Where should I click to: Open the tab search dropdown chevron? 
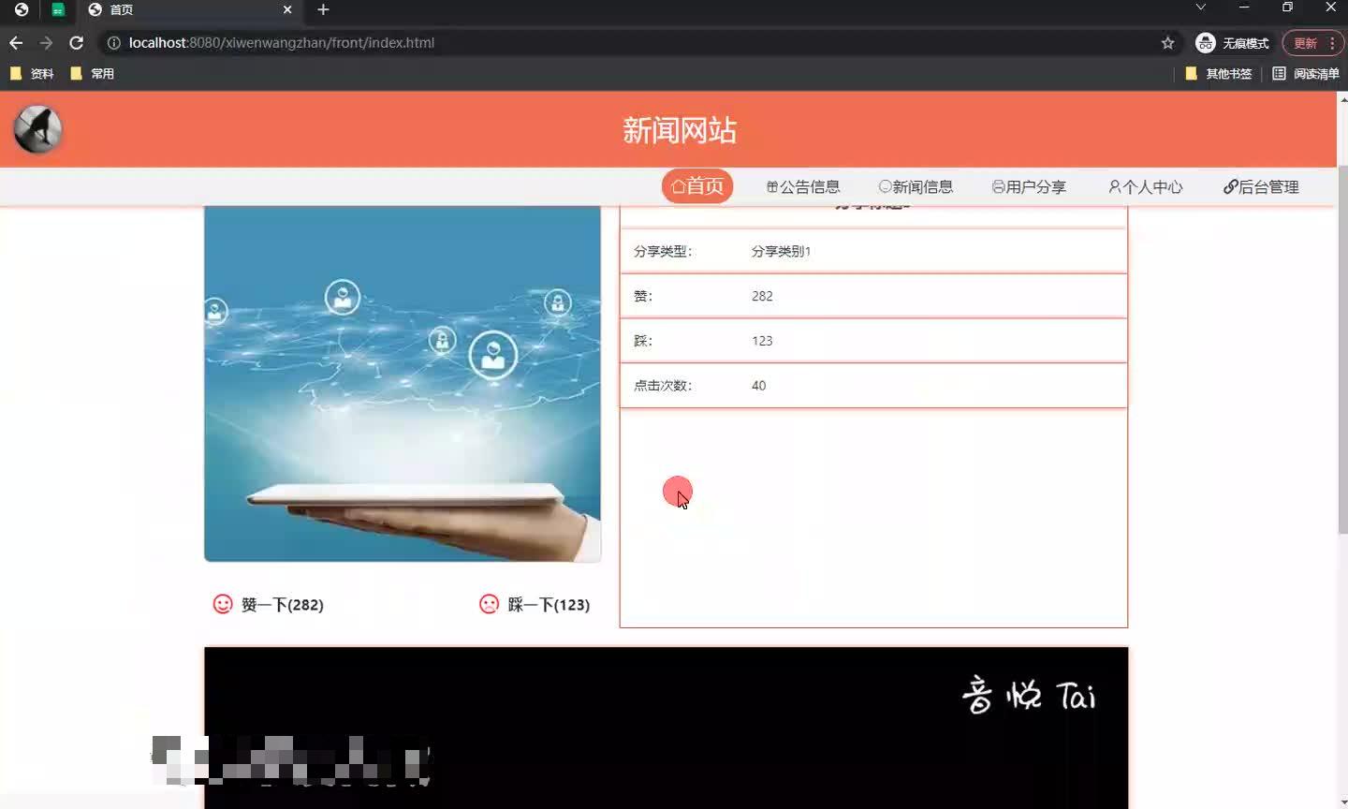(x=1200, y=7)
